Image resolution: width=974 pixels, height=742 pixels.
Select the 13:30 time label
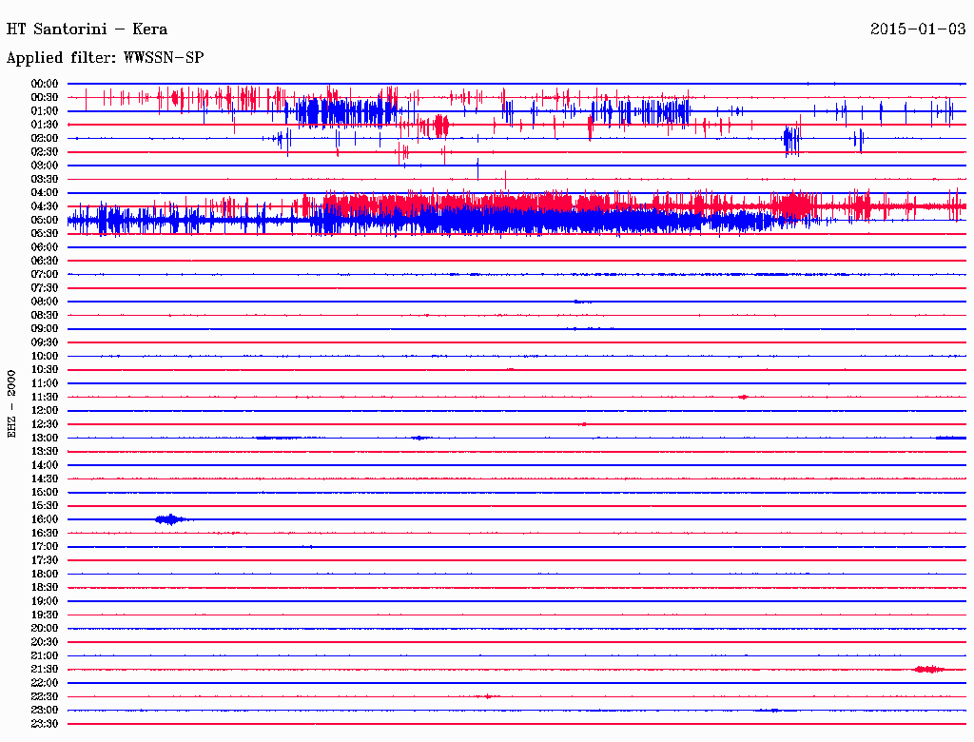coord(45,451)
